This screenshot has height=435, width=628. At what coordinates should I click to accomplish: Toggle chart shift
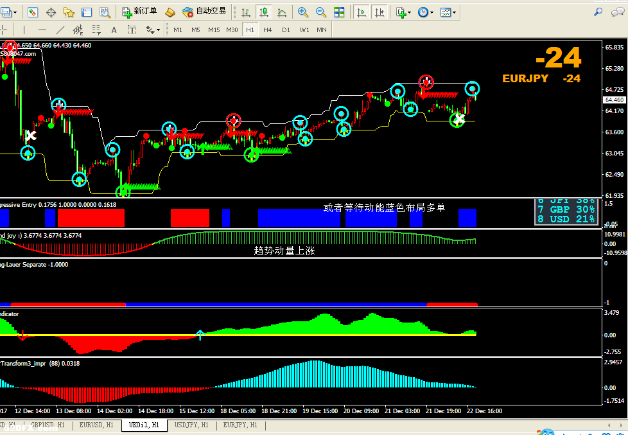coord(379,12)
